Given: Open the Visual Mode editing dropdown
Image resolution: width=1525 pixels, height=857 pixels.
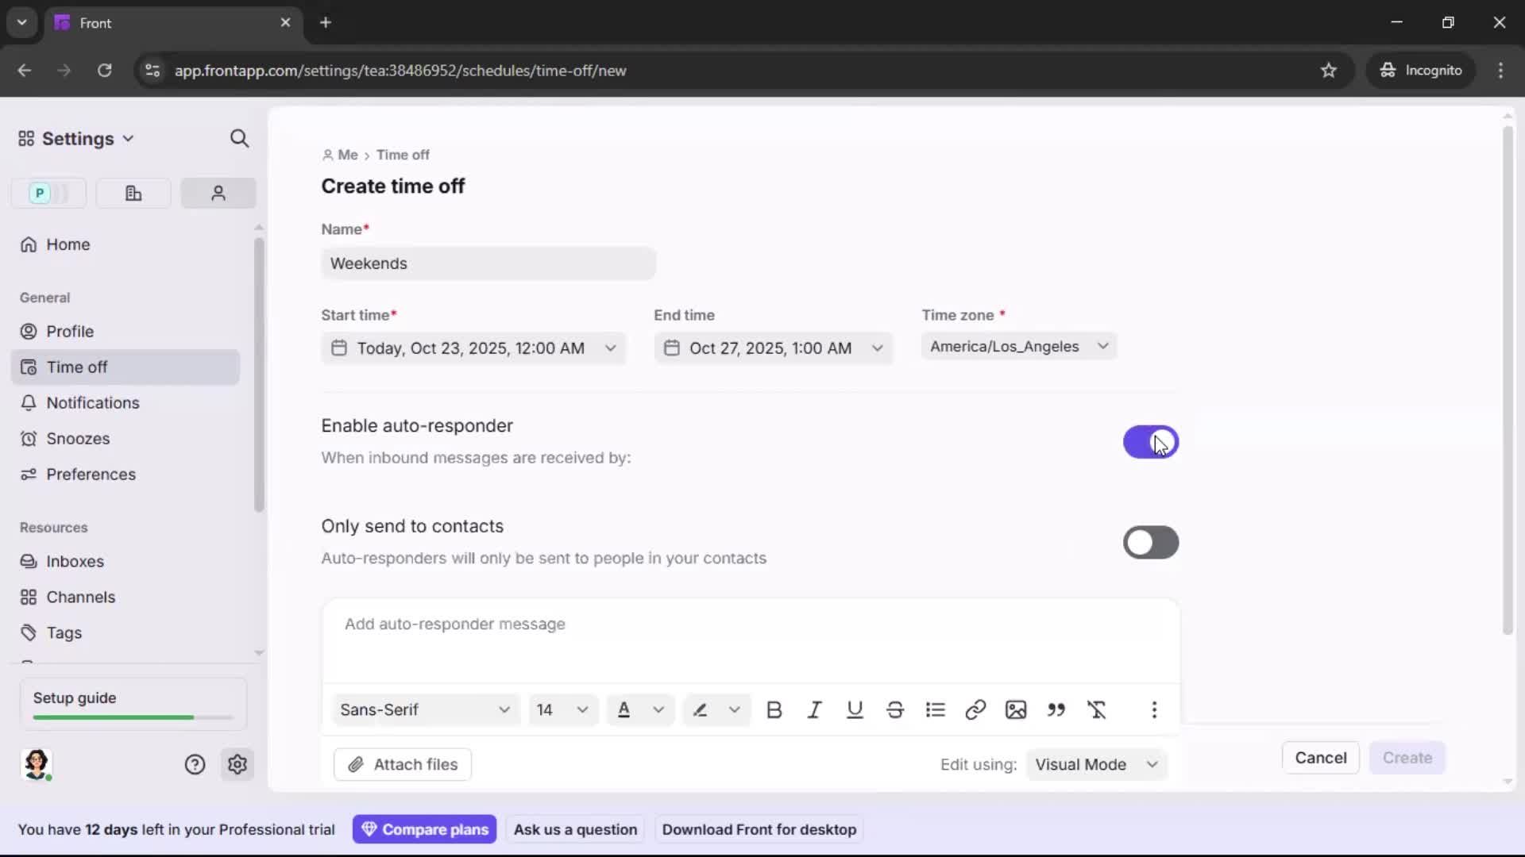Looking at the screenshot, I should 1097,764.
